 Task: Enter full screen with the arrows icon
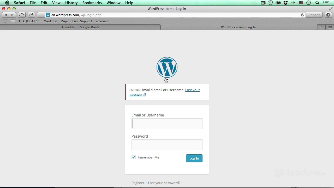tap(331, 9)
